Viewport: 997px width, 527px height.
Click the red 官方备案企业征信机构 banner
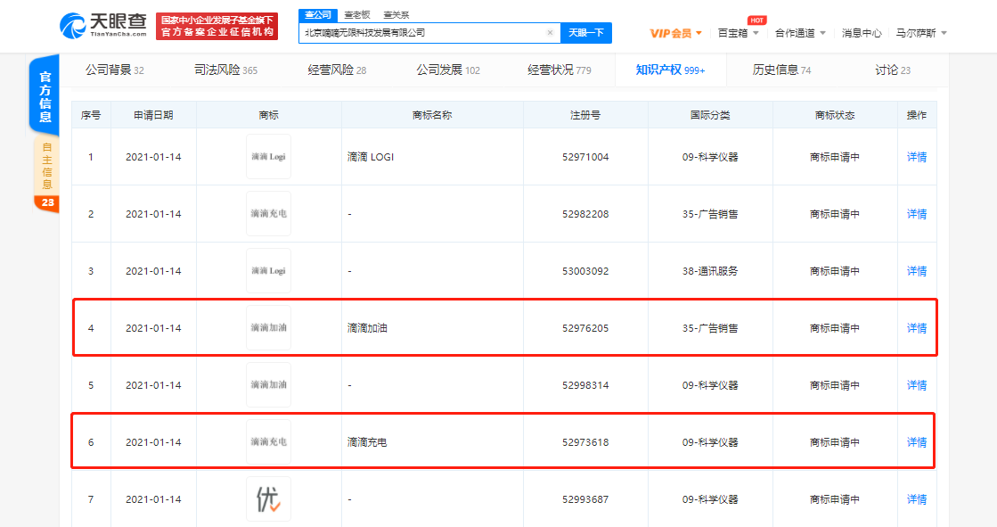[217, 26]
